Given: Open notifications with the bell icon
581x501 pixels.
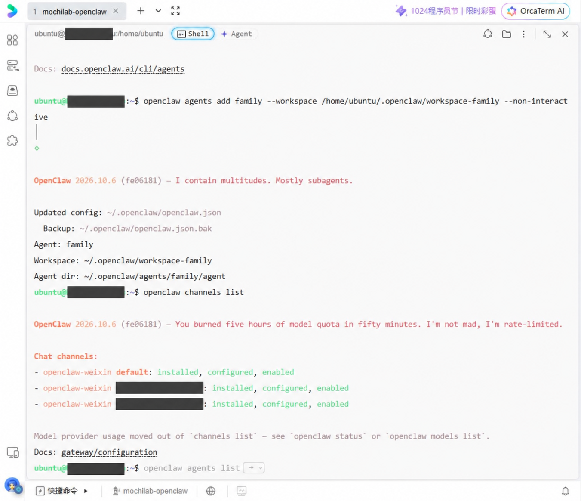Looking at the screenshot, I should click(x=566, y=491).
